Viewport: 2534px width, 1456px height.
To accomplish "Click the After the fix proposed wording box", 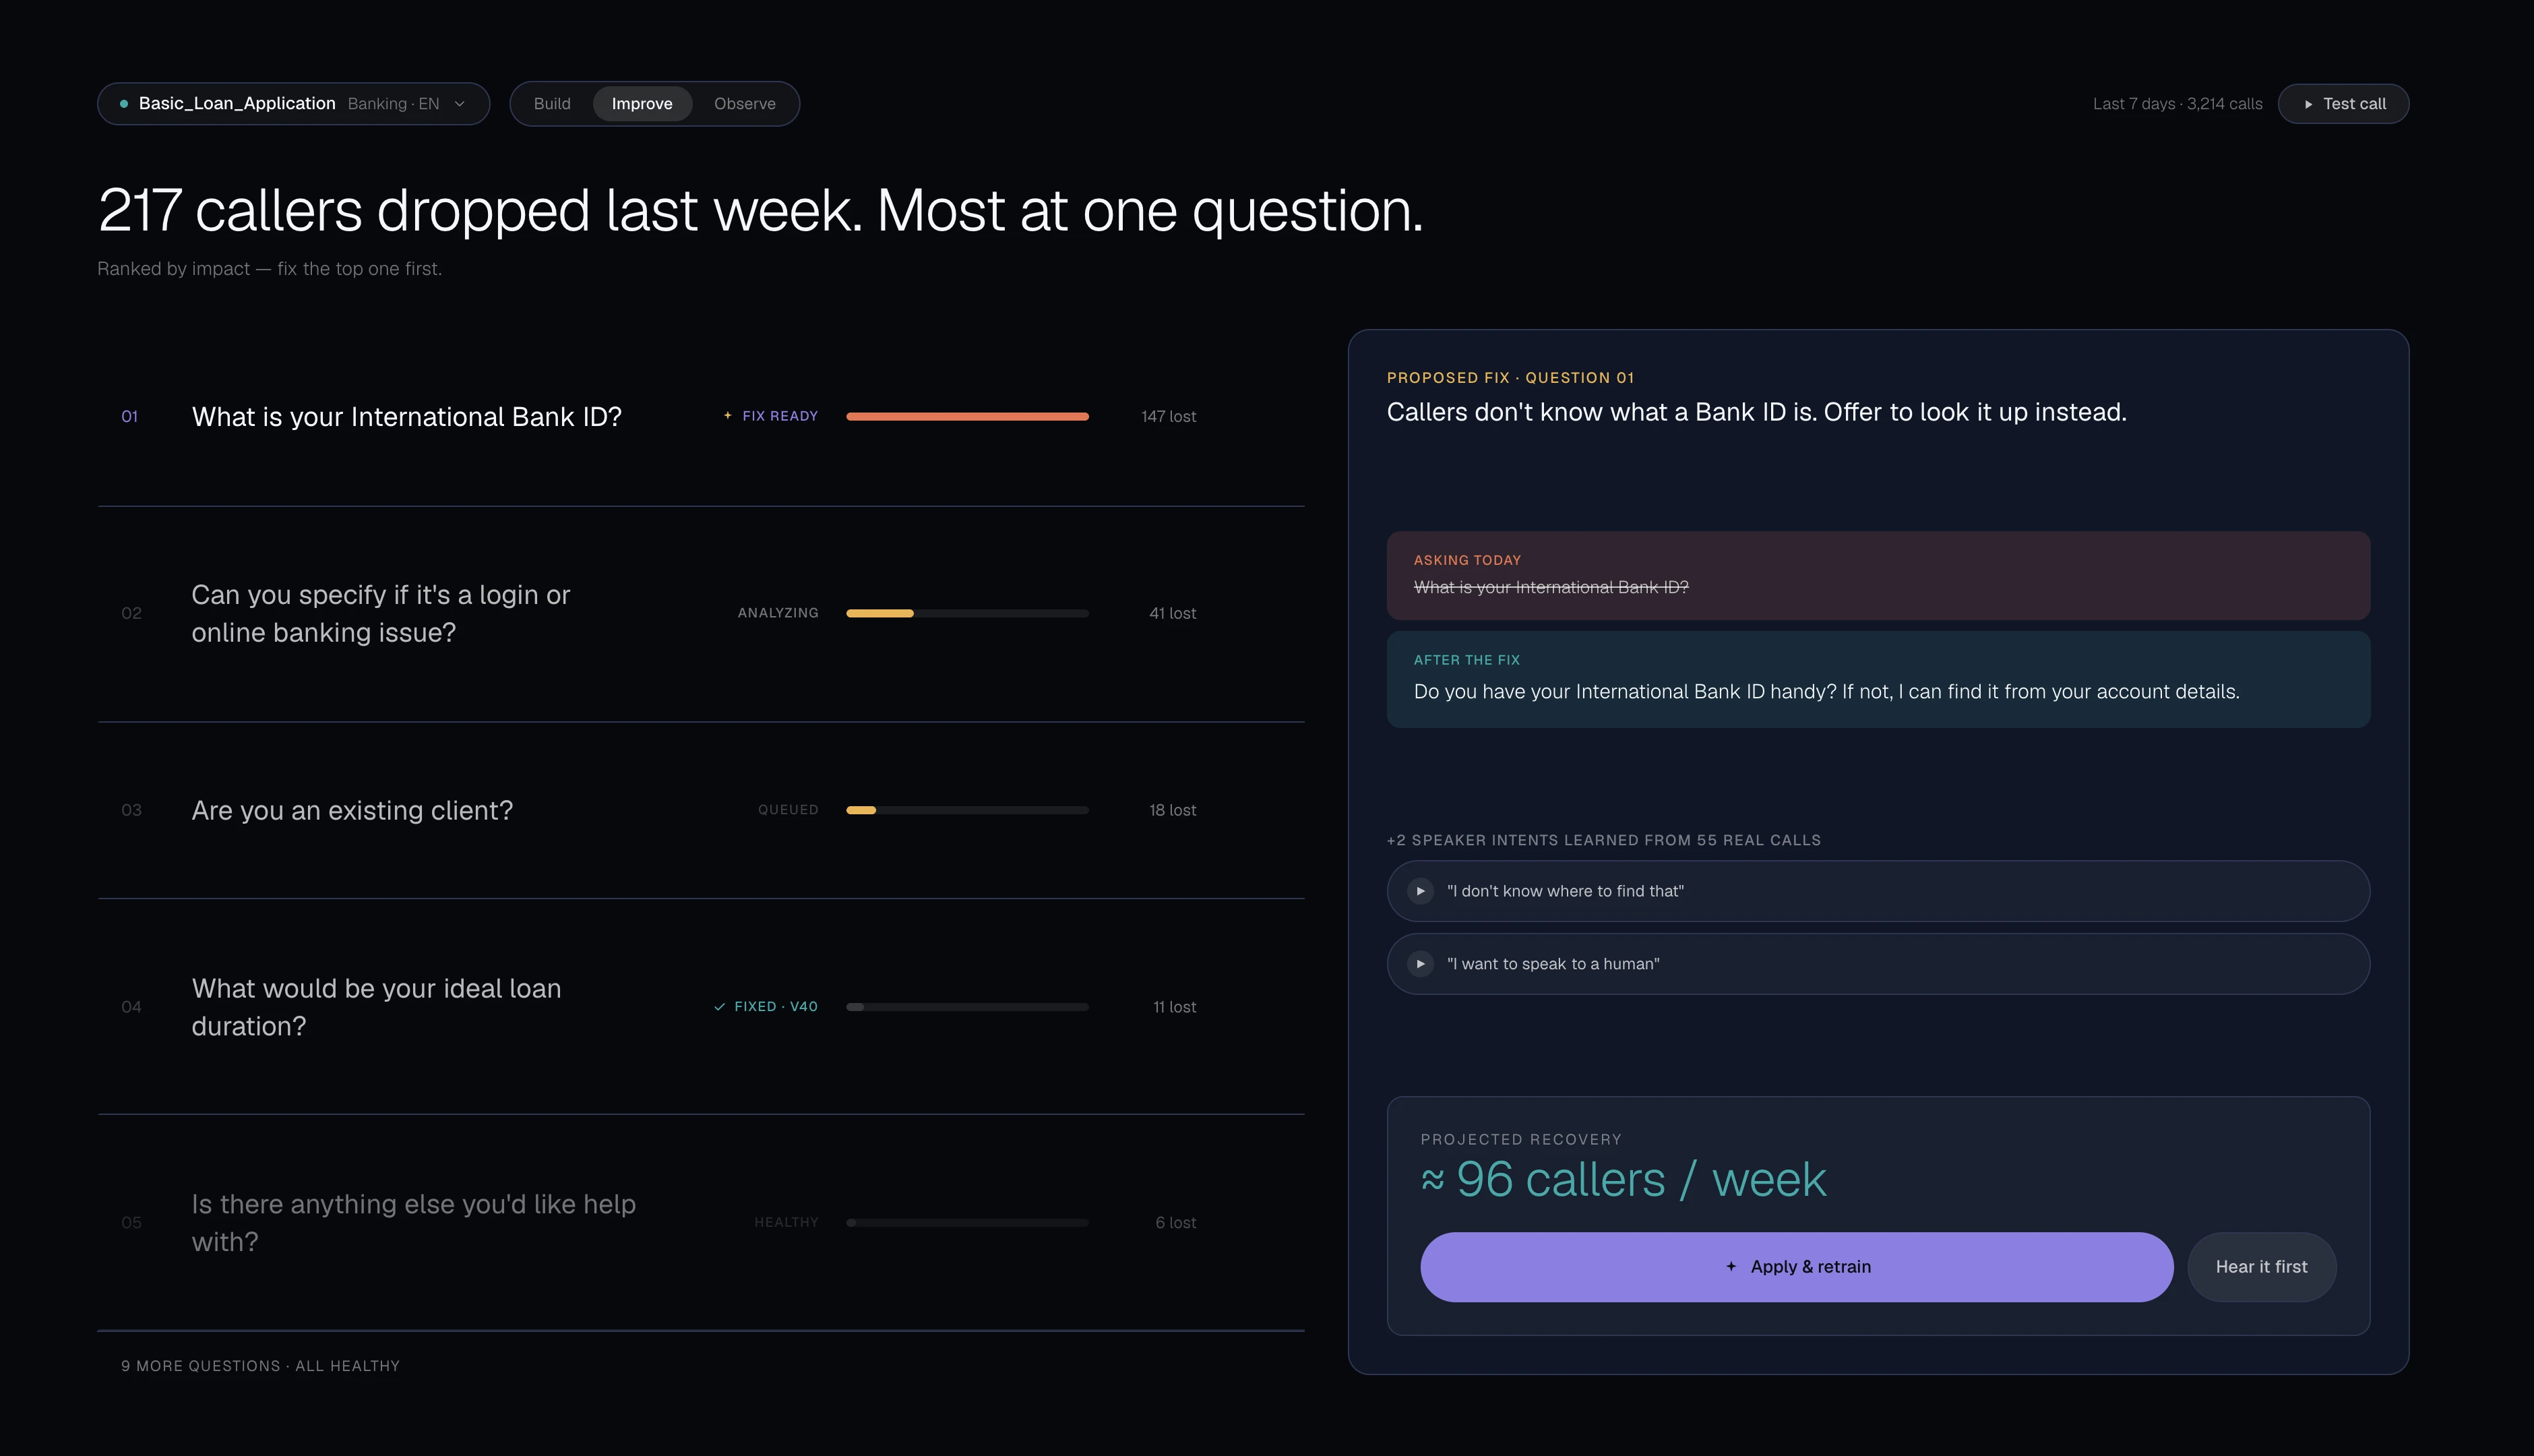I will tap(1878, 679).
